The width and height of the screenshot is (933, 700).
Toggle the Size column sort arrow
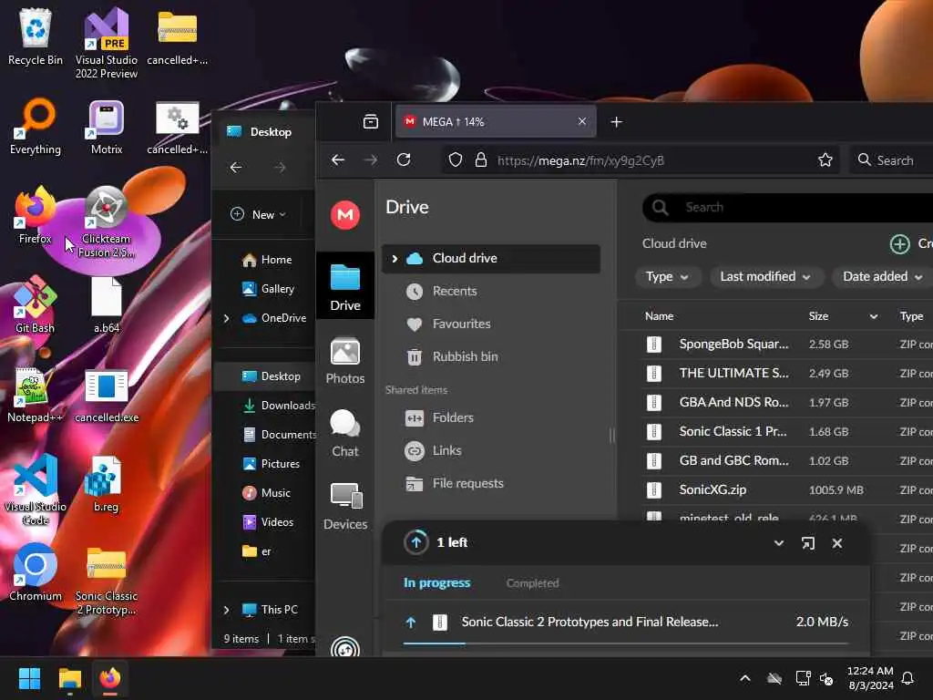874,316
